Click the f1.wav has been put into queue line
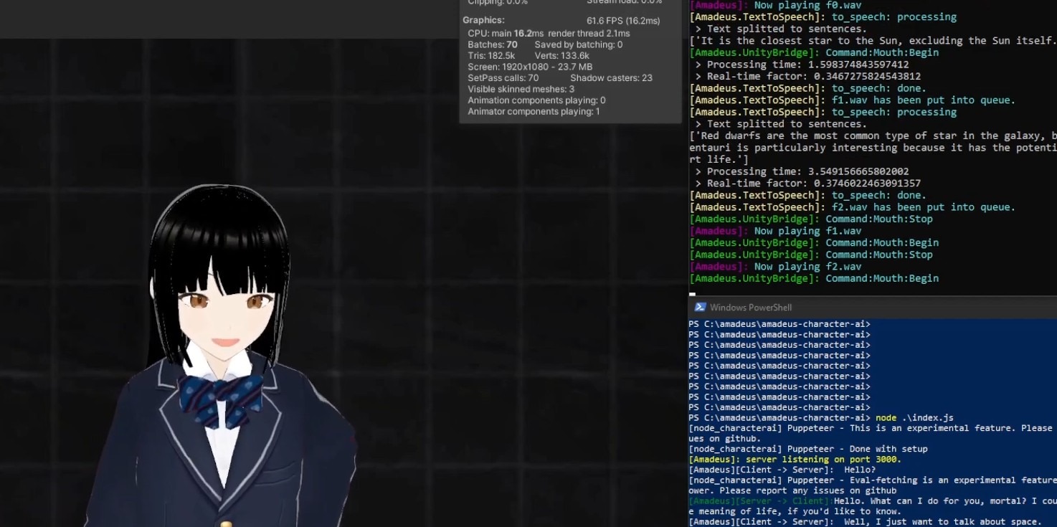The width and height of the screenshot is (1057, 527). tap(852, 100)
